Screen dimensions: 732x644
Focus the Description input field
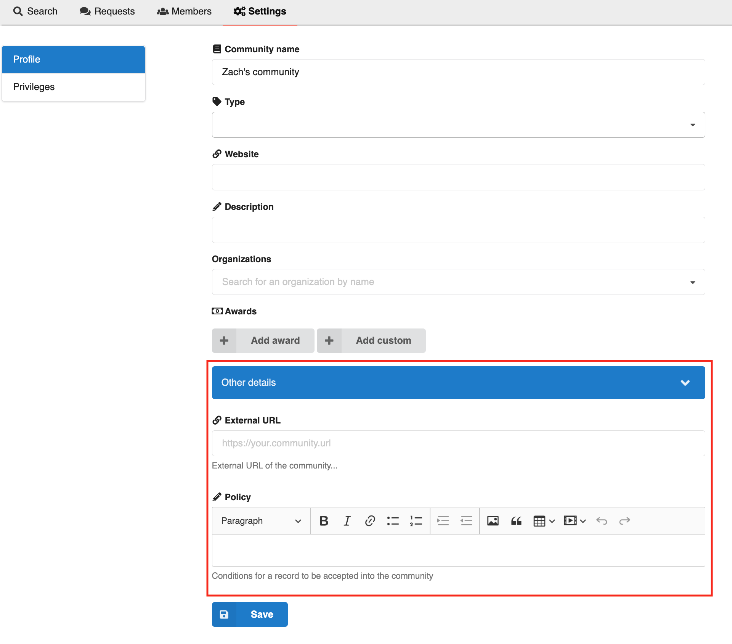point(458,230)
